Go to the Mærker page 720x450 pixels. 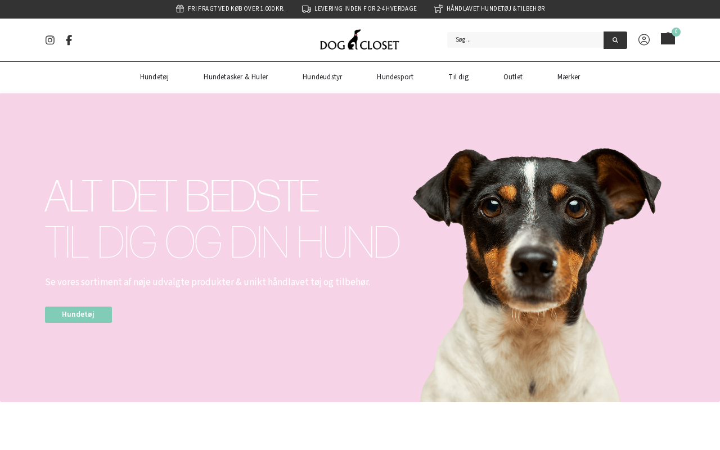coord(569,77)
